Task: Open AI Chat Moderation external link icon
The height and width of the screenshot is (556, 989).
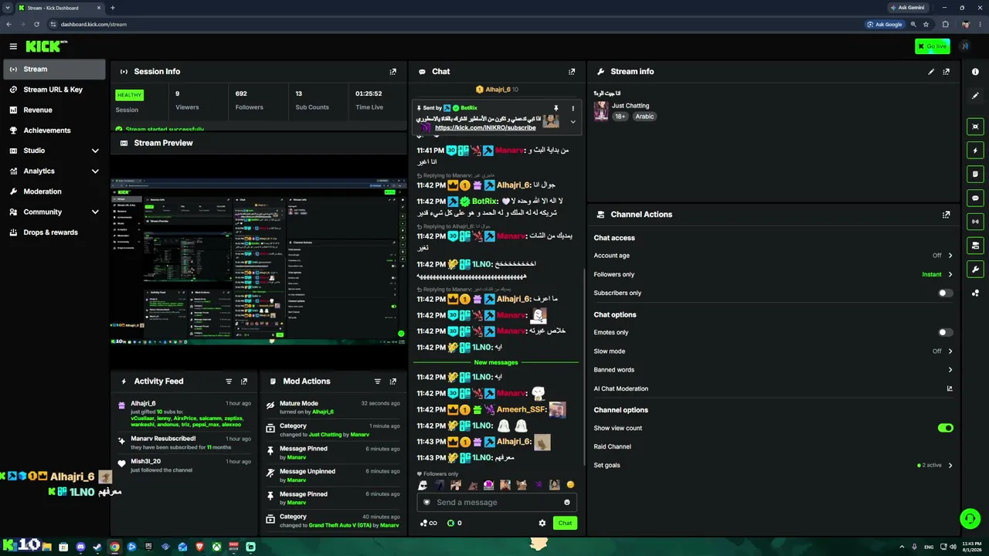Action: click(x=950, y=388)
